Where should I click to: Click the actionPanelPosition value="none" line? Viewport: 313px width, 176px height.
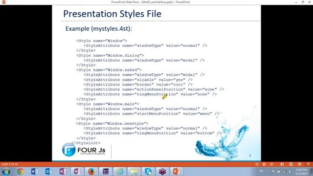tap(154, 89)
